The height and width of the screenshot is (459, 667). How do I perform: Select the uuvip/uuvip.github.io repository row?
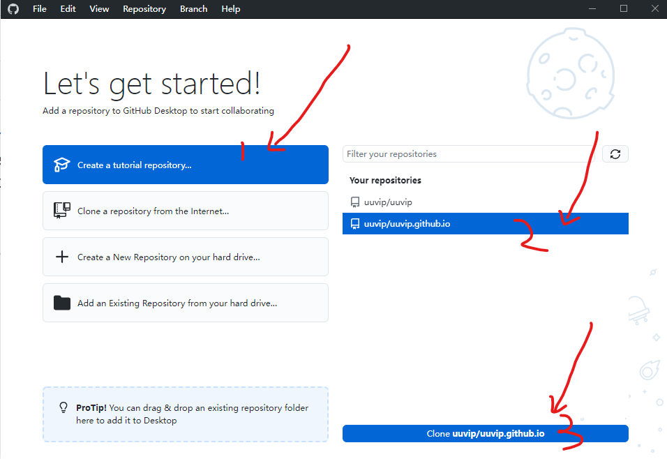(486, 224)
